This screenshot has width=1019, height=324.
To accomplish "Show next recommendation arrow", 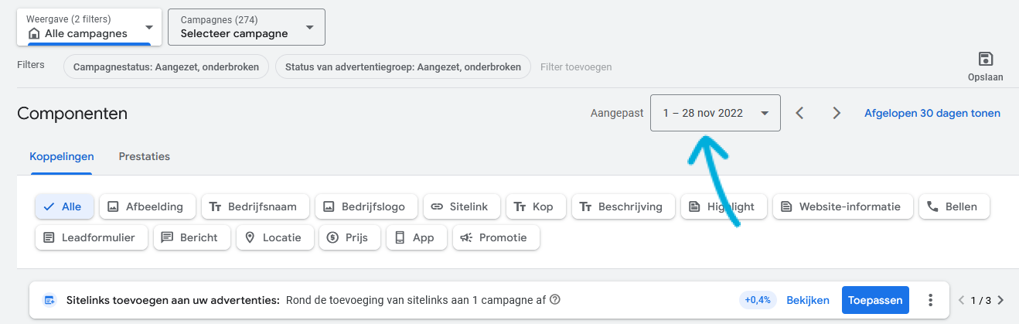I will click(1000, 300).
